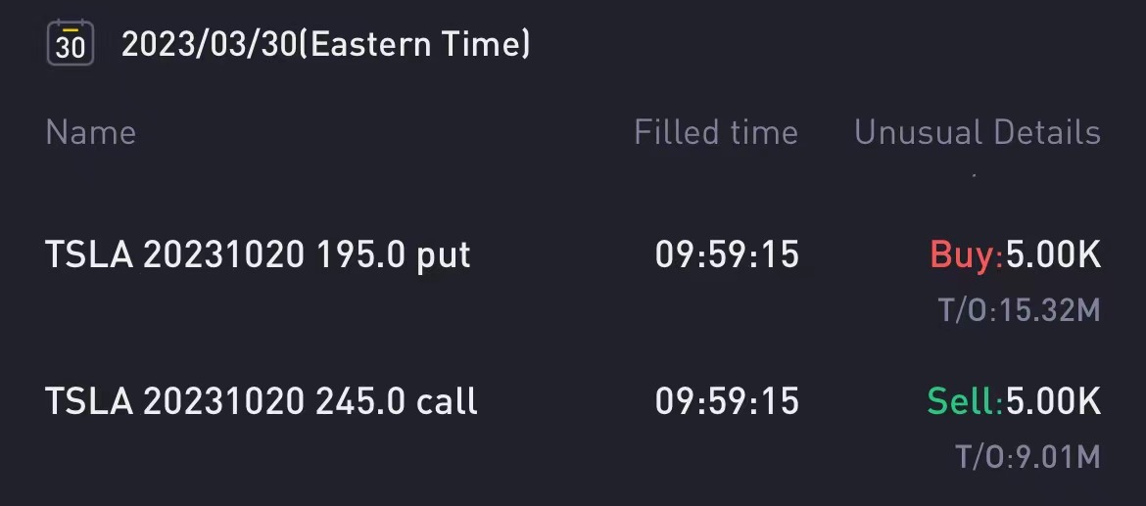Sort by Unusual Details column header
Viewport: 1146px width, 506px height.
coord(978,133)
